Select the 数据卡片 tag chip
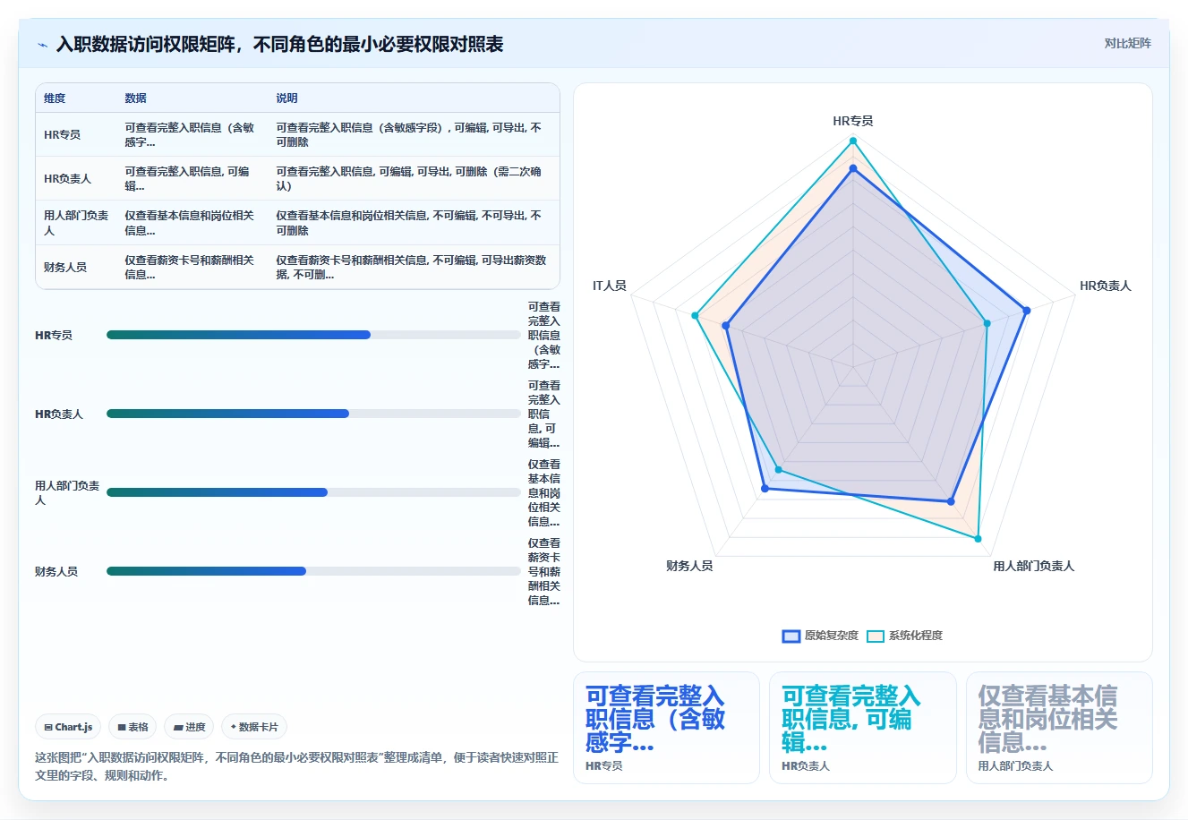The height and width of the screenshot is (820, 1188). click(x=254, y=727)
